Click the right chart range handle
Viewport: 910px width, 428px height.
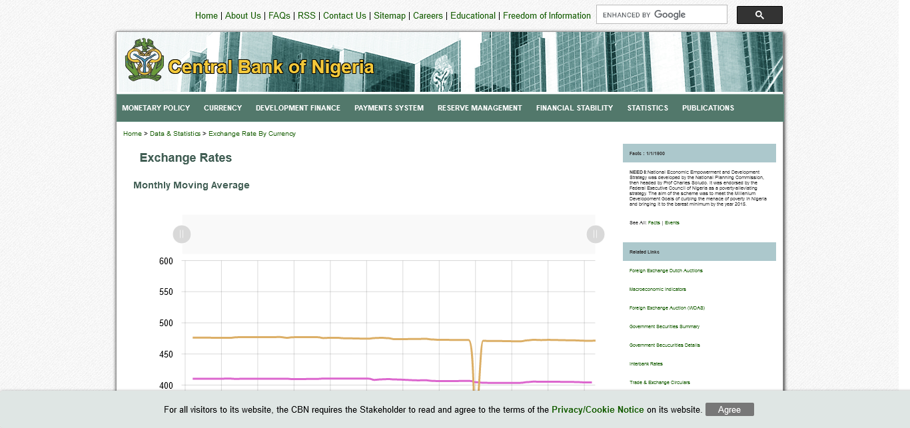[x=595, y=234]
